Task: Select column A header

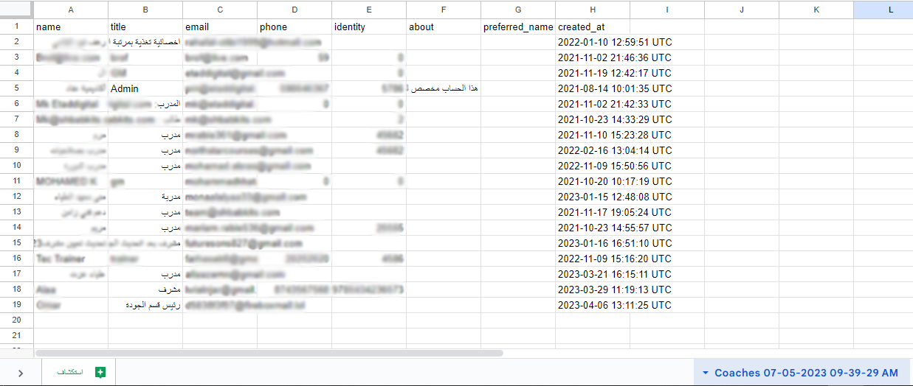Action: pos(70,10)
